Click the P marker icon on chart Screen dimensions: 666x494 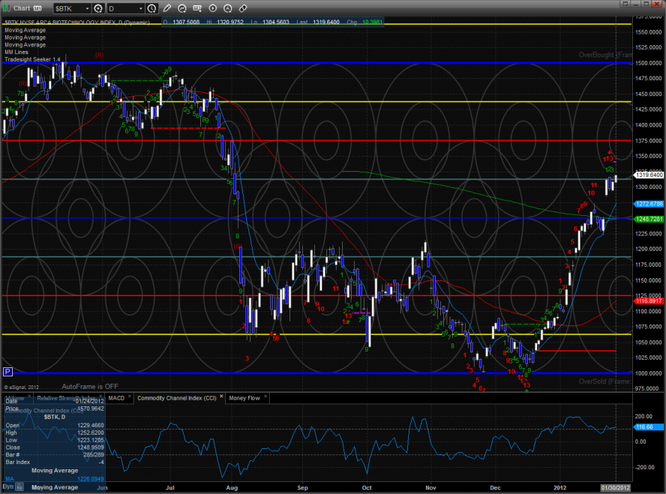pos(7,372)
